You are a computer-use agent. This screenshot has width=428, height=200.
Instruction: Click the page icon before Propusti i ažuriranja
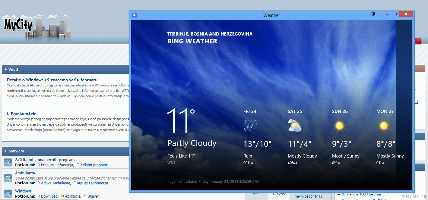tap(38, 165)
